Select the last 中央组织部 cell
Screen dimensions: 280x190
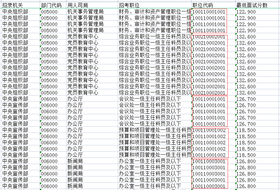click(x=20, y=93)
